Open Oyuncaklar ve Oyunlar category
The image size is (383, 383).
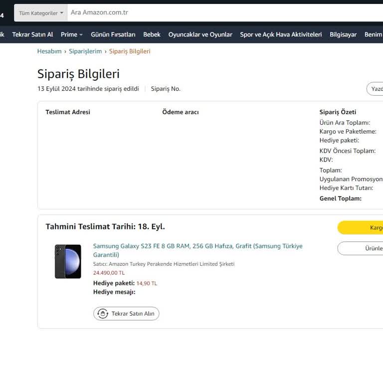tap(200, 35)
